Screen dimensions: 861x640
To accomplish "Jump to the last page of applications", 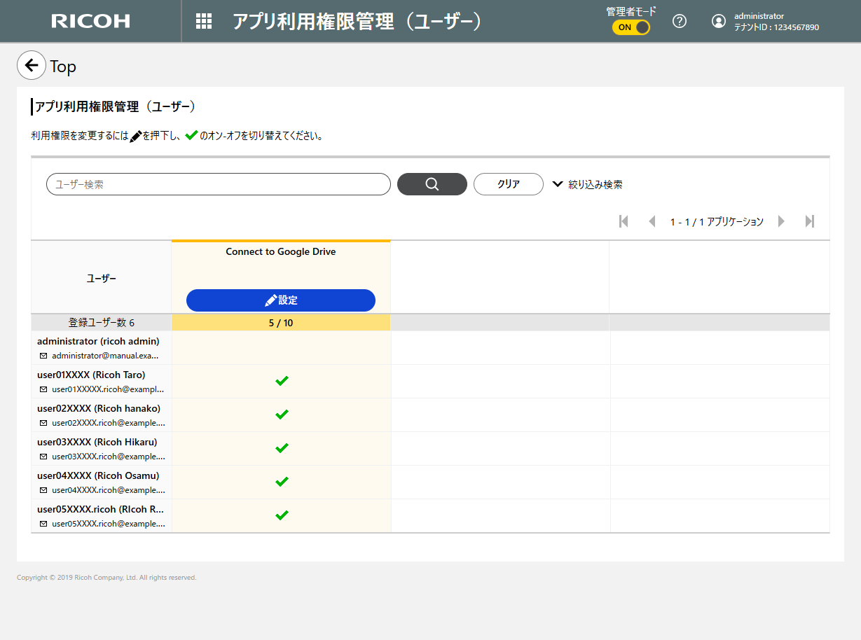I will click(810, 221).
